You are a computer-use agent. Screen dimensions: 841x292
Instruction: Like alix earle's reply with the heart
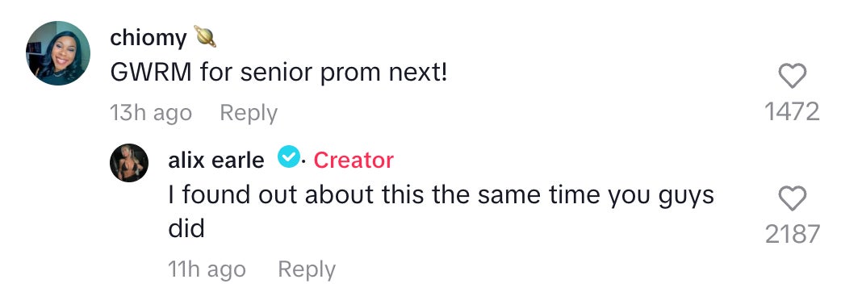click(793, 198)
